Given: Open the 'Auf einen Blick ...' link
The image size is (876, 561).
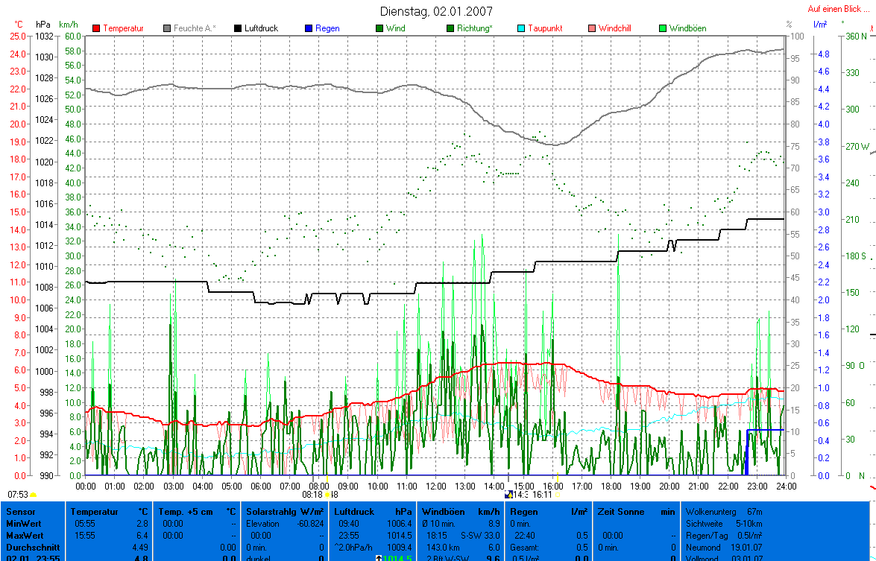Looking at the screenshot, I should point(839,10).
